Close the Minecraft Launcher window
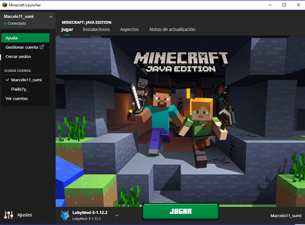The height and width of the screenshot is (225, 305). 298,5
